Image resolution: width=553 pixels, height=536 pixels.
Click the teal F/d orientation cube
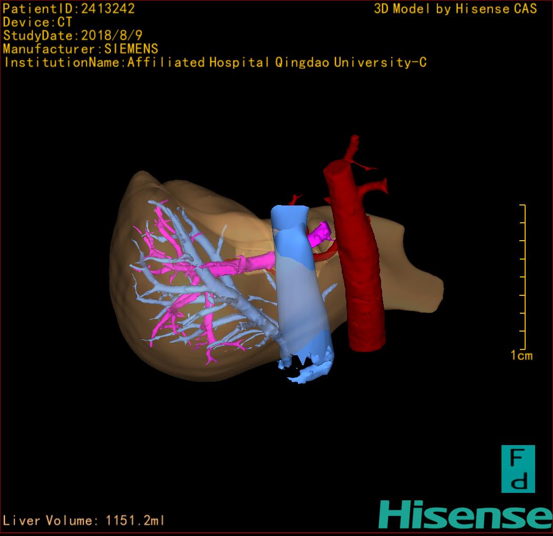coord(518,469)
